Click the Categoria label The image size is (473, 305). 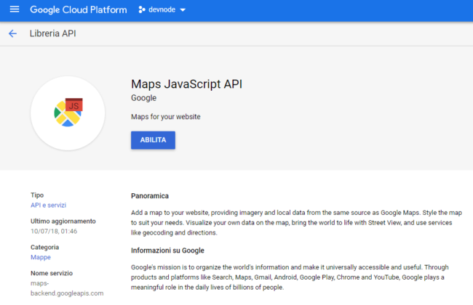click(44, 247)
